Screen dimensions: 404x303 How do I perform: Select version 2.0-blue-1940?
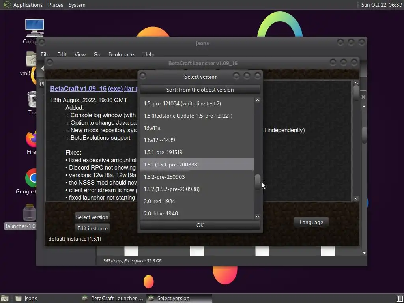point(197,213)
